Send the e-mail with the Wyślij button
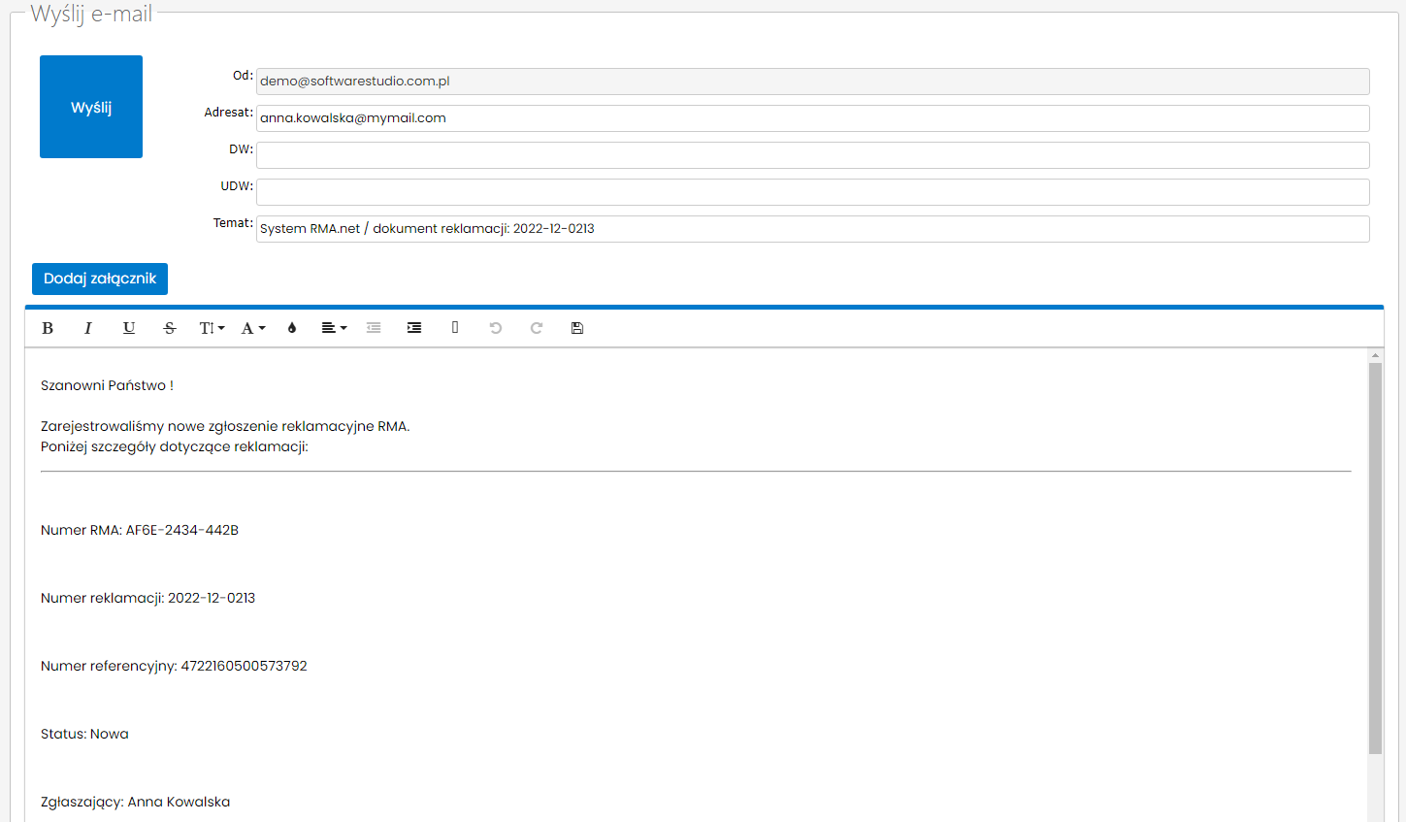1406x822 pixels. (91, 107)
